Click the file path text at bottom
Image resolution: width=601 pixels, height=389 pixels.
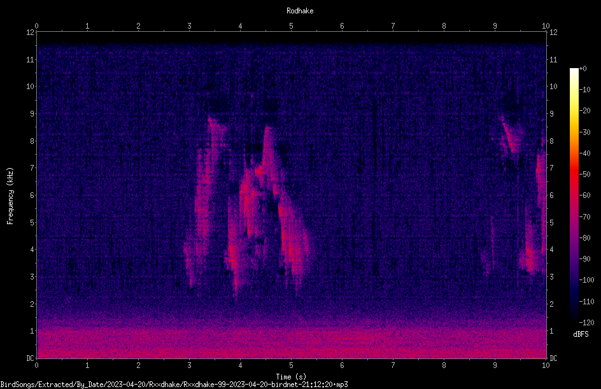click(x=174, y=385)
